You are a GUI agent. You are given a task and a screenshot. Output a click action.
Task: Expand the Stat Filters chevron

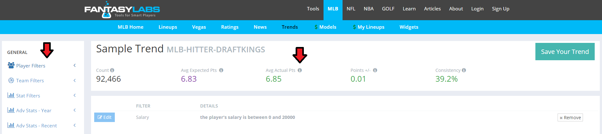pyautogui.click(x=75, y=95)
